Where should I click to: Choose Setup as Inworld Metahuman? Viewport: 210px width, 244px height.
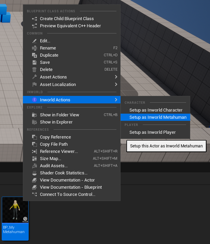coord(155,117)
